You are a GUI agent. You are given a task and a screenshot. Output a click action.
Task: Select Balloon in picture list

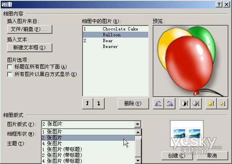tap(116, 35)
